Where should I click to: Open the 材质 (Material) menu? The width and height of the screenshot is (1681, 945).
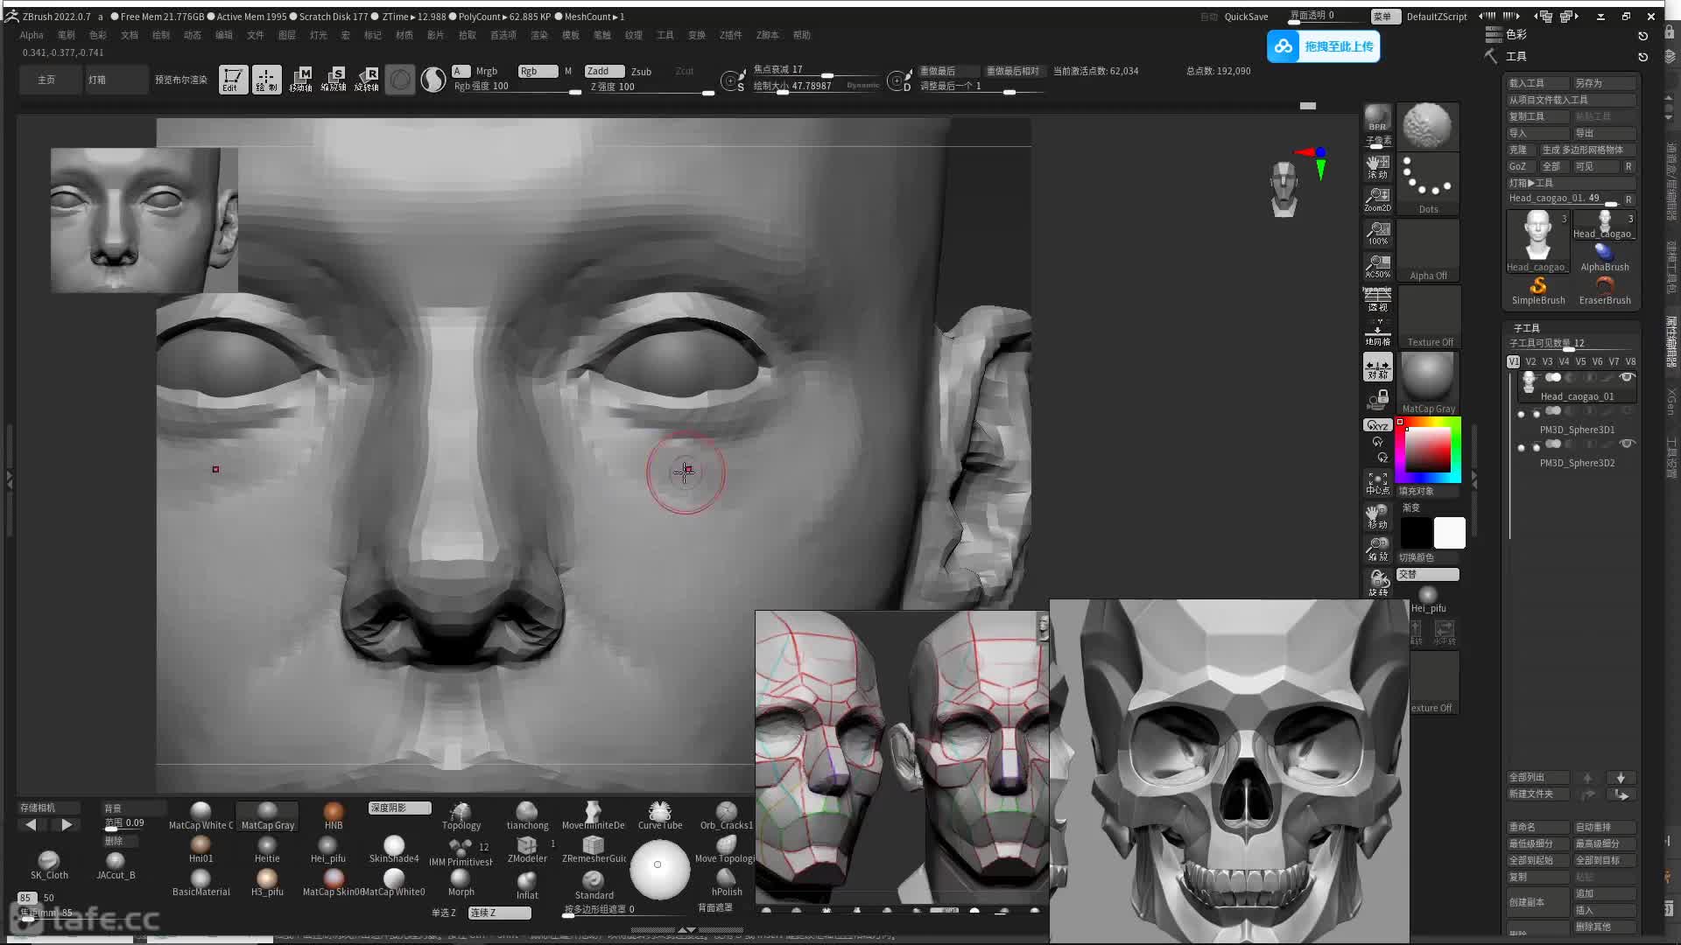(x=404, y=35)
